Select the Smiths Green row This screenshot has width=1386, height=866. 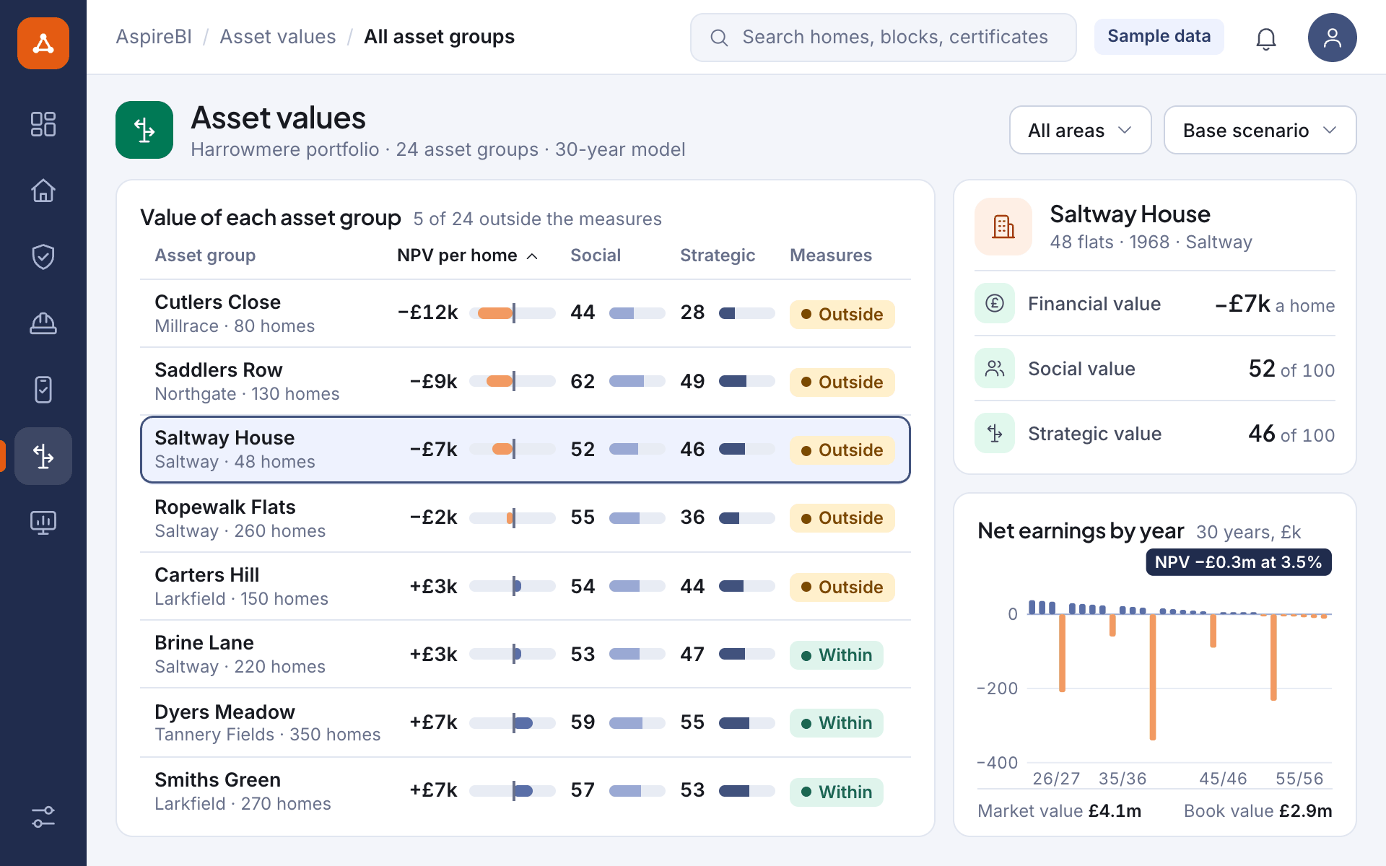[526, 791]
